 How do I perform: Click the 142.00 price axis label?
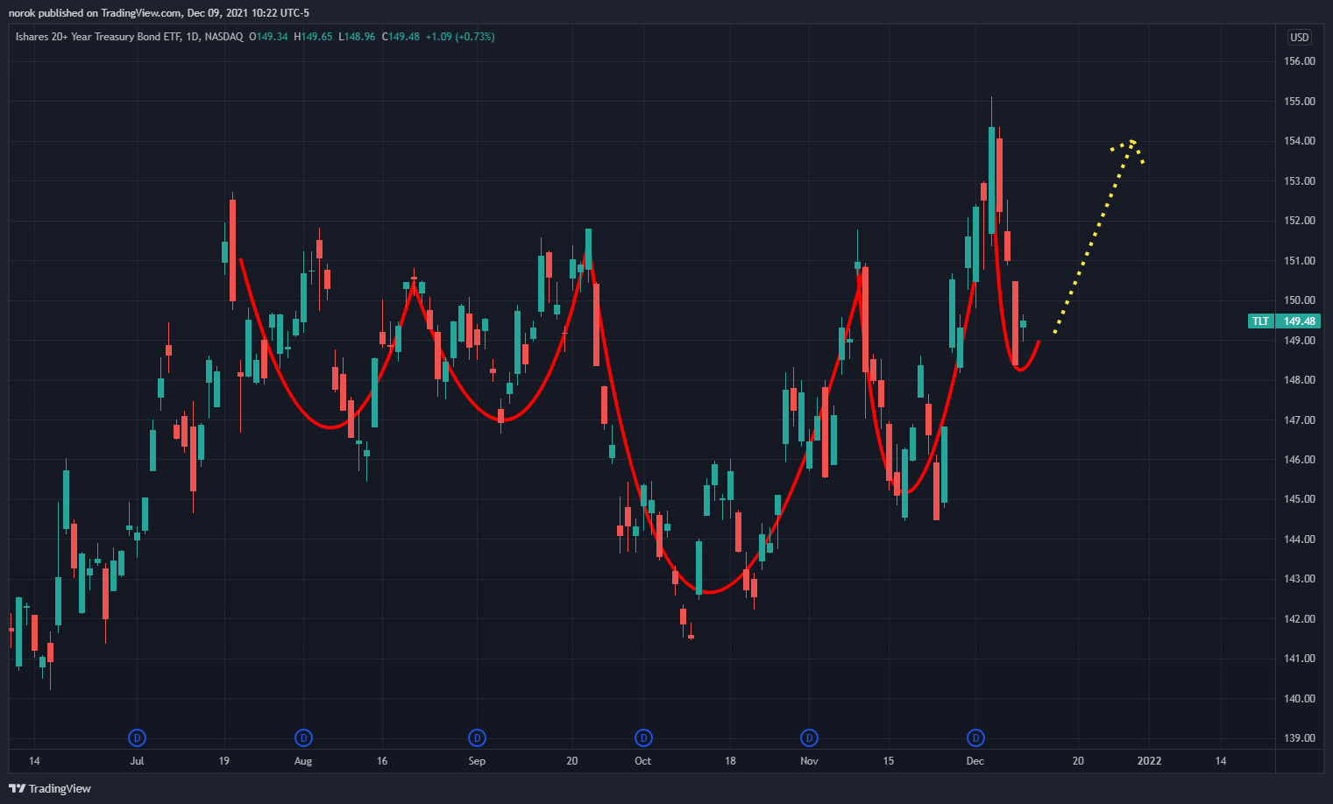(1300, 619)
